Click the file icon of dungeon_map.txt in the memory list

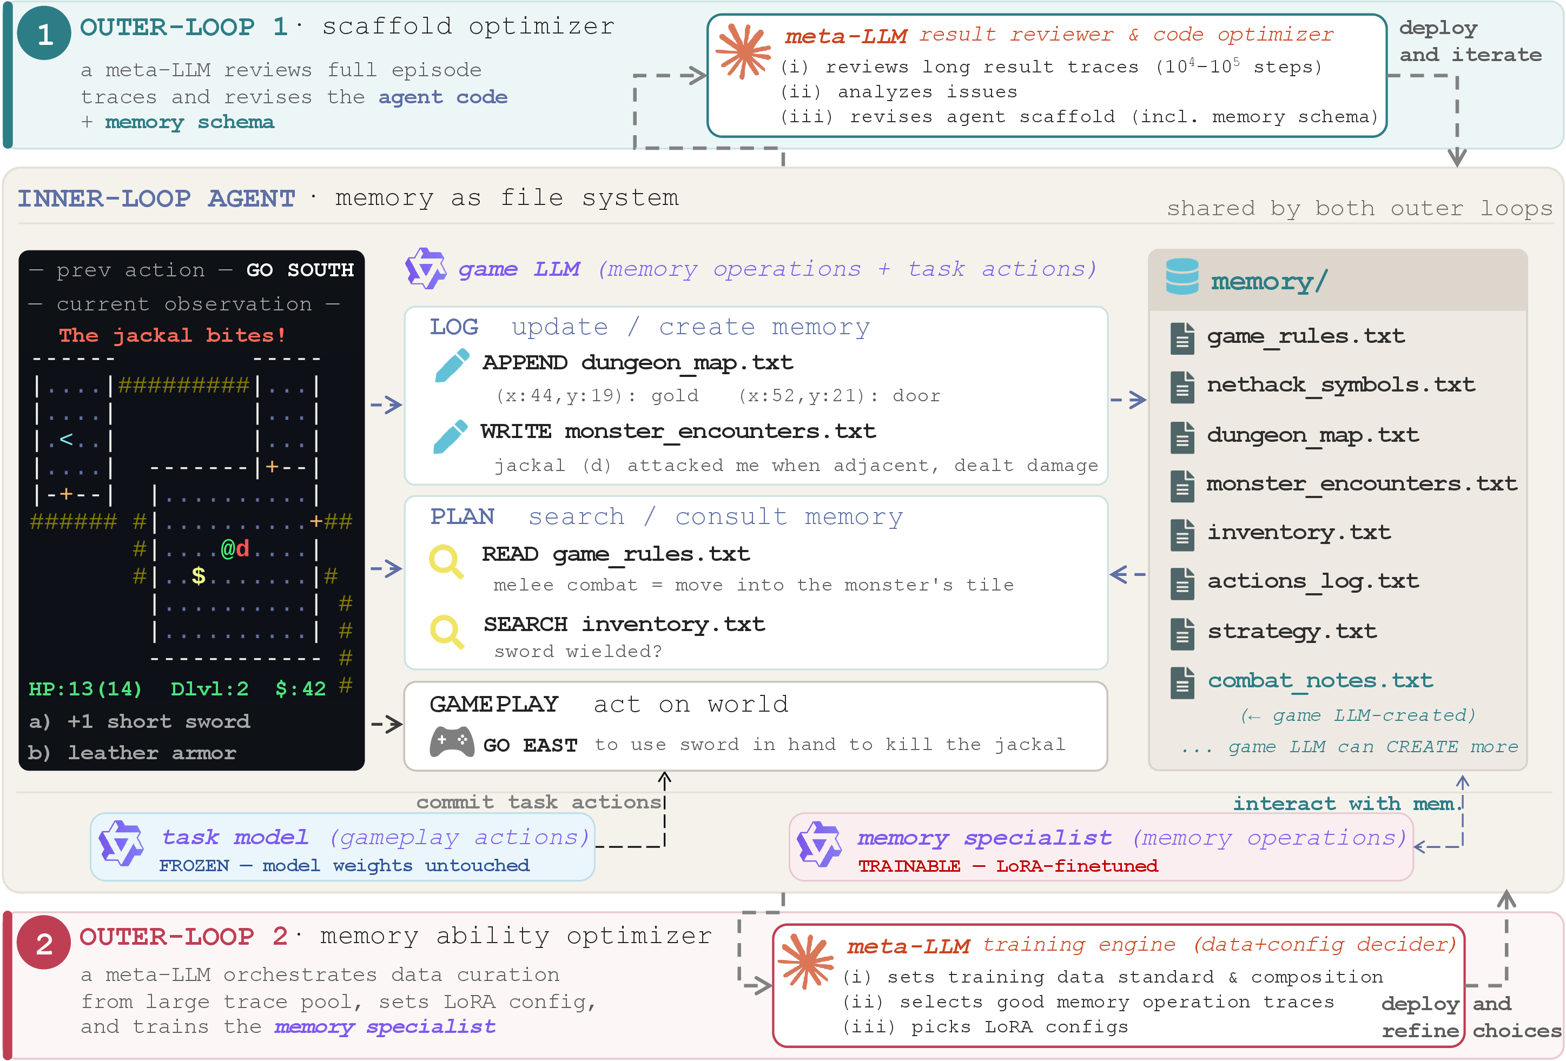pyautogui.click(x=1182, y=437)
